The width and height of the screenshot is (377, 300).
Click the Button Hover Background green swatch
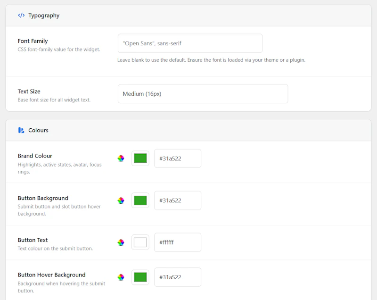click(140, 277)
